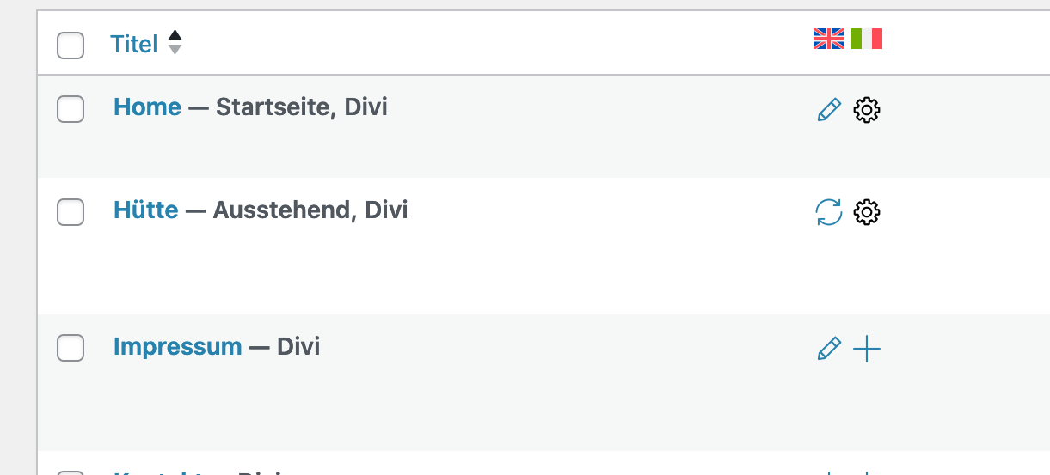Sort pages by the Titel column
The width and height of the screenshot is (1050, 475).
[134, 44]
